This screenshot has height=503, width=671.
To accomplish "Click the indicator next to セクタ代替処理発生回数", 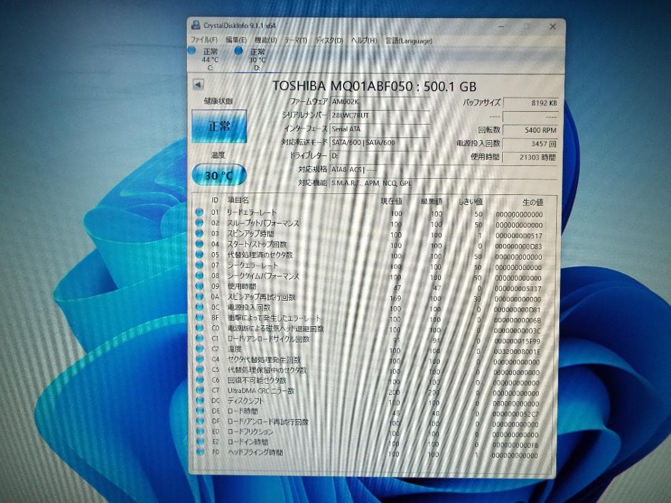I will click(199, 360).
